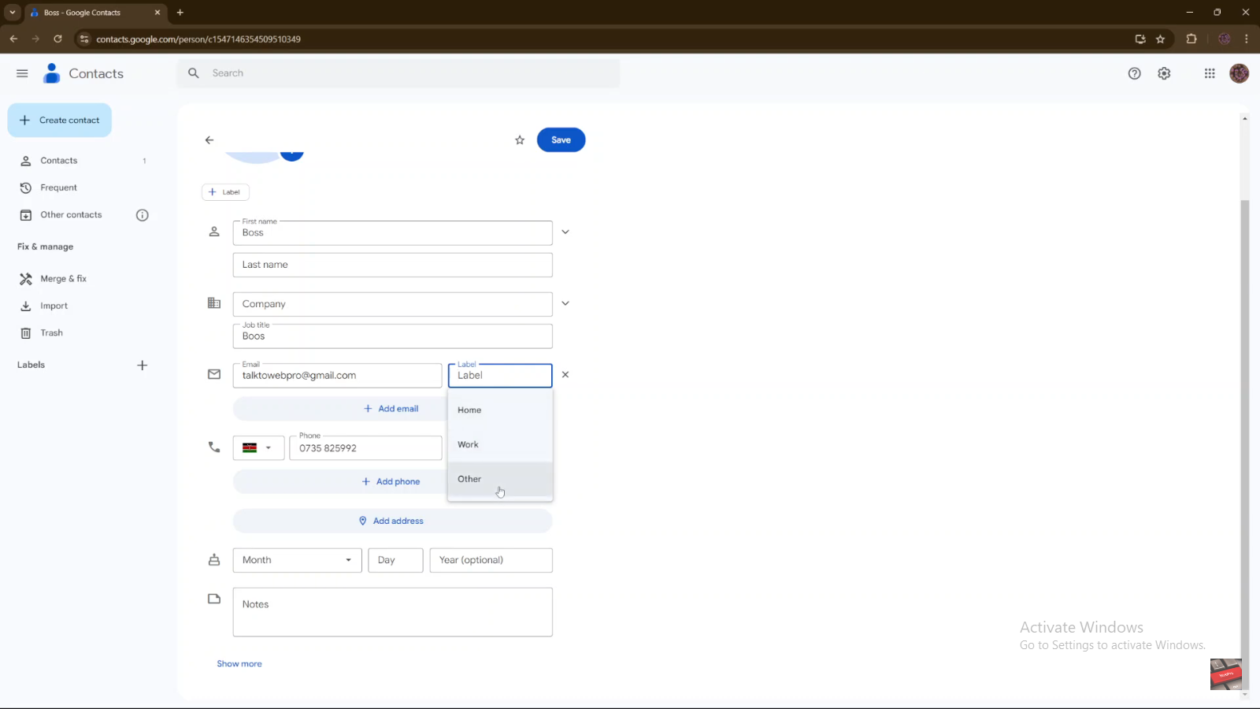Click the birthday Day field

395,560
